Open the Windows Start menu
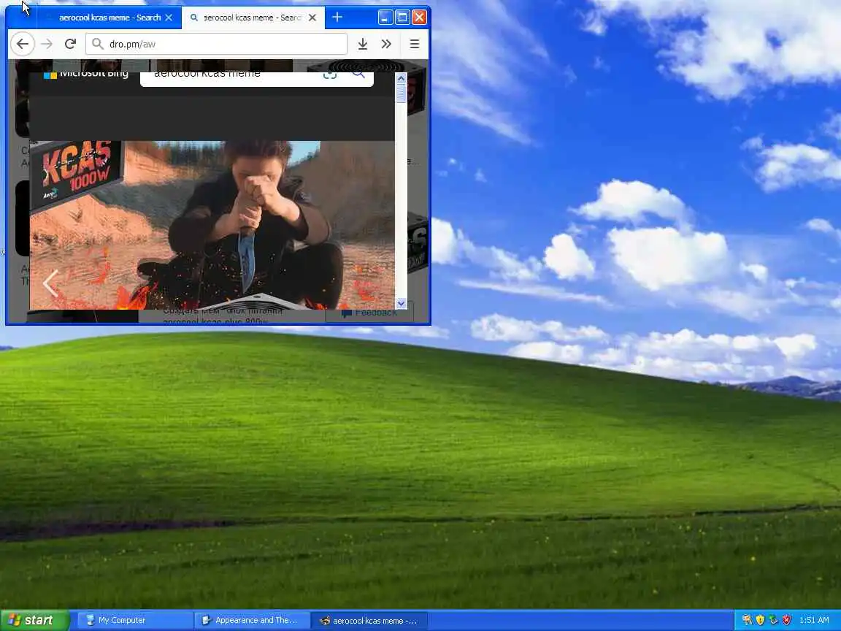The image size is (841, 631). 35,620
